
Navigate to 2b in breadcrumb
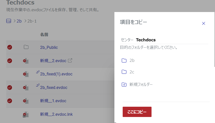tap(19, 21)
